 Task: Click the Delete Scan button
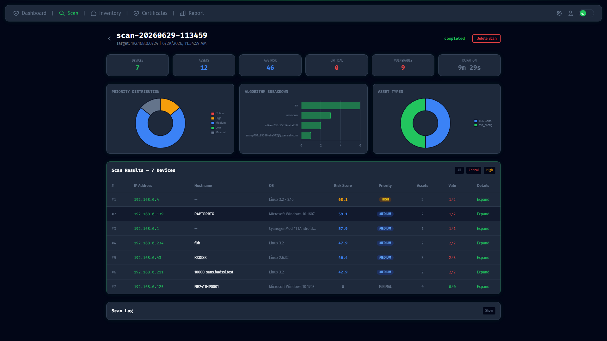click(486, 39)
